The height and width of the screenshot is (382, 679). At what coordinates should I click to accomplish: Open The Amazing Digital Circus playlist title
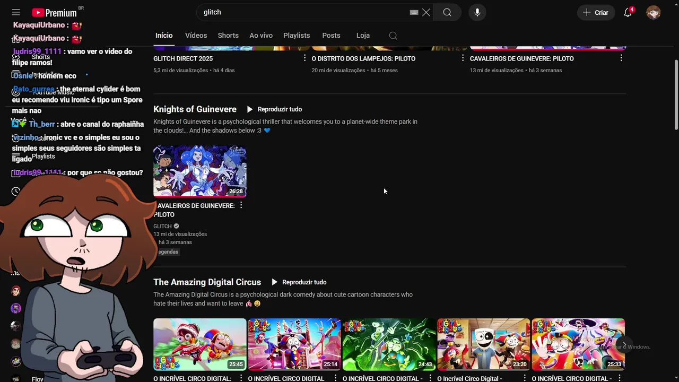(207, 282)
